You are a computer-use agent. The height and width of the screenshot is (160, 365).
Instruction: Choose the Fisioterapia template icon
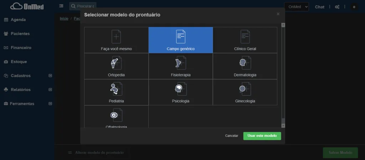coord(181,63)
